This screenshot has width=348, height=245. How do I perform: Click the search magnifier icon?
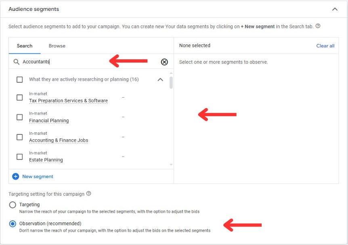[16, 62]
